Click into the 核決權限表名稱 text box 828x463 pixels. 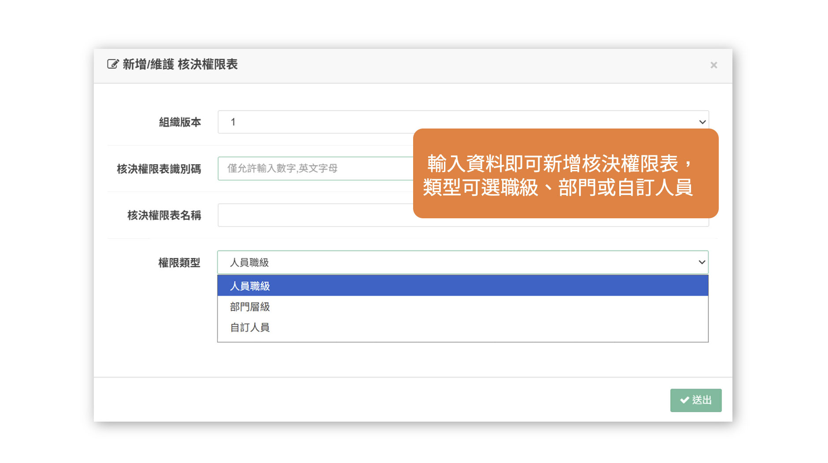[315, 215]
